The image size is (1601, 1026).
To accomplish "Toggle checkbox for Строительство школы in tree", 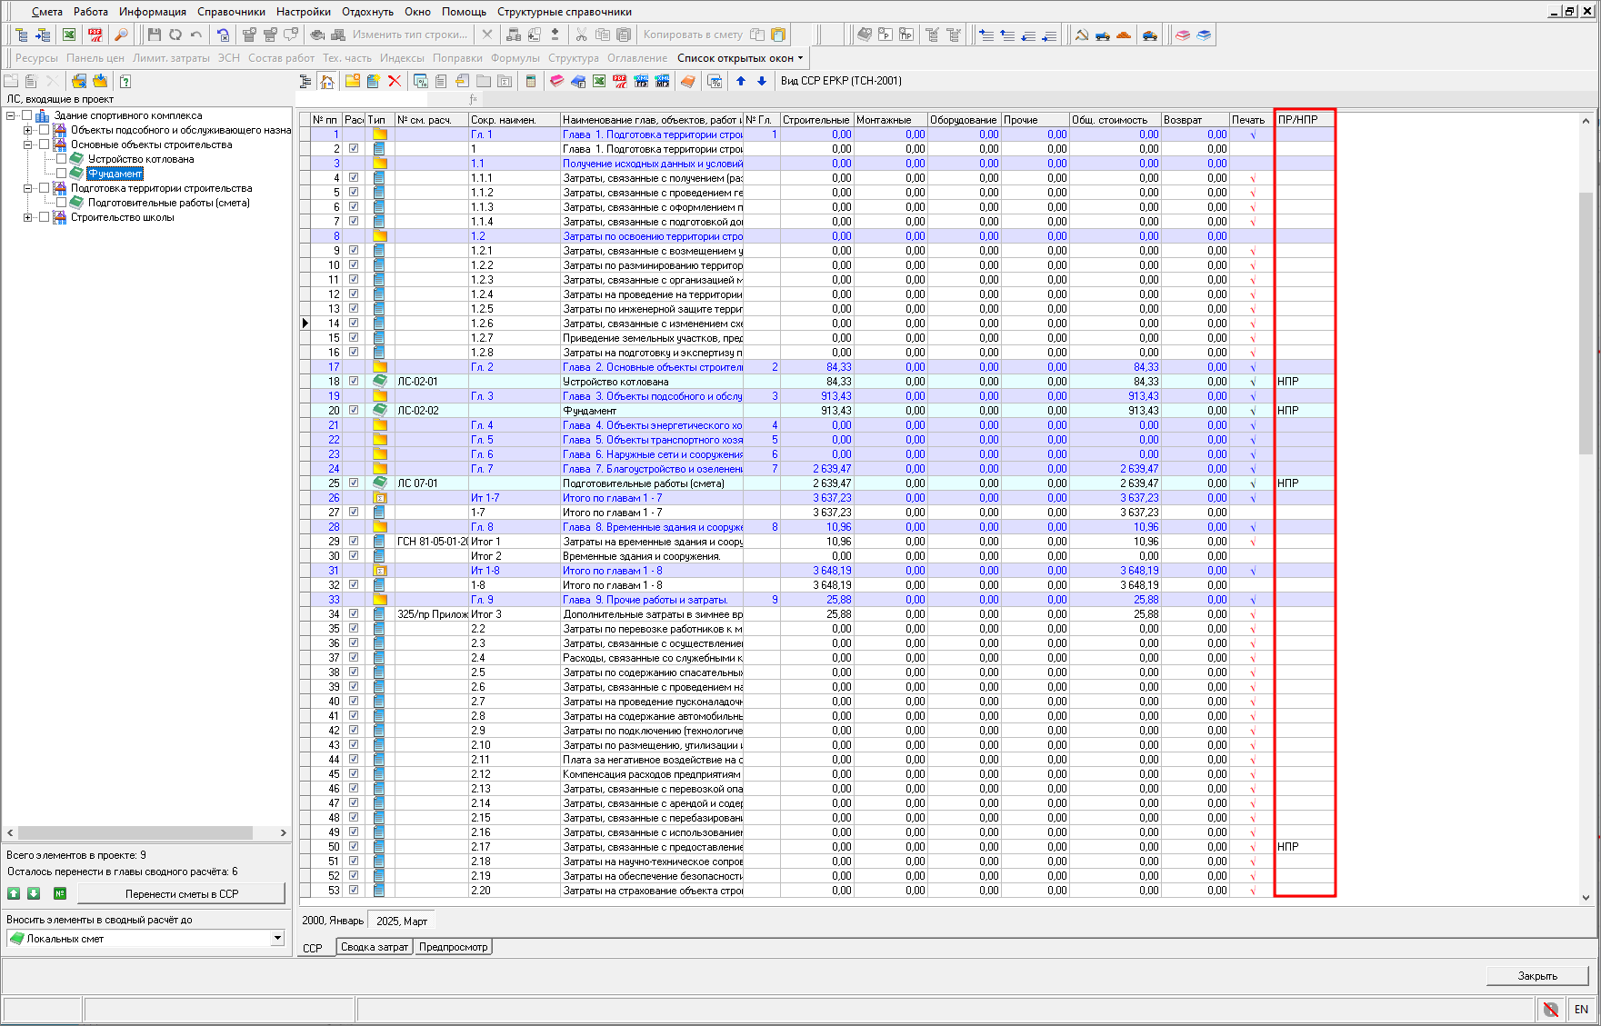I will coord(44,217).
